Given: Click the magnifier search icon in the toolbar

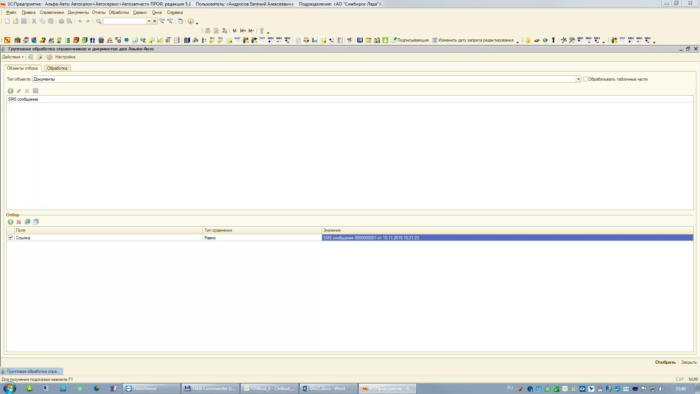Looking at the screenshot, I should coord(98,22).
